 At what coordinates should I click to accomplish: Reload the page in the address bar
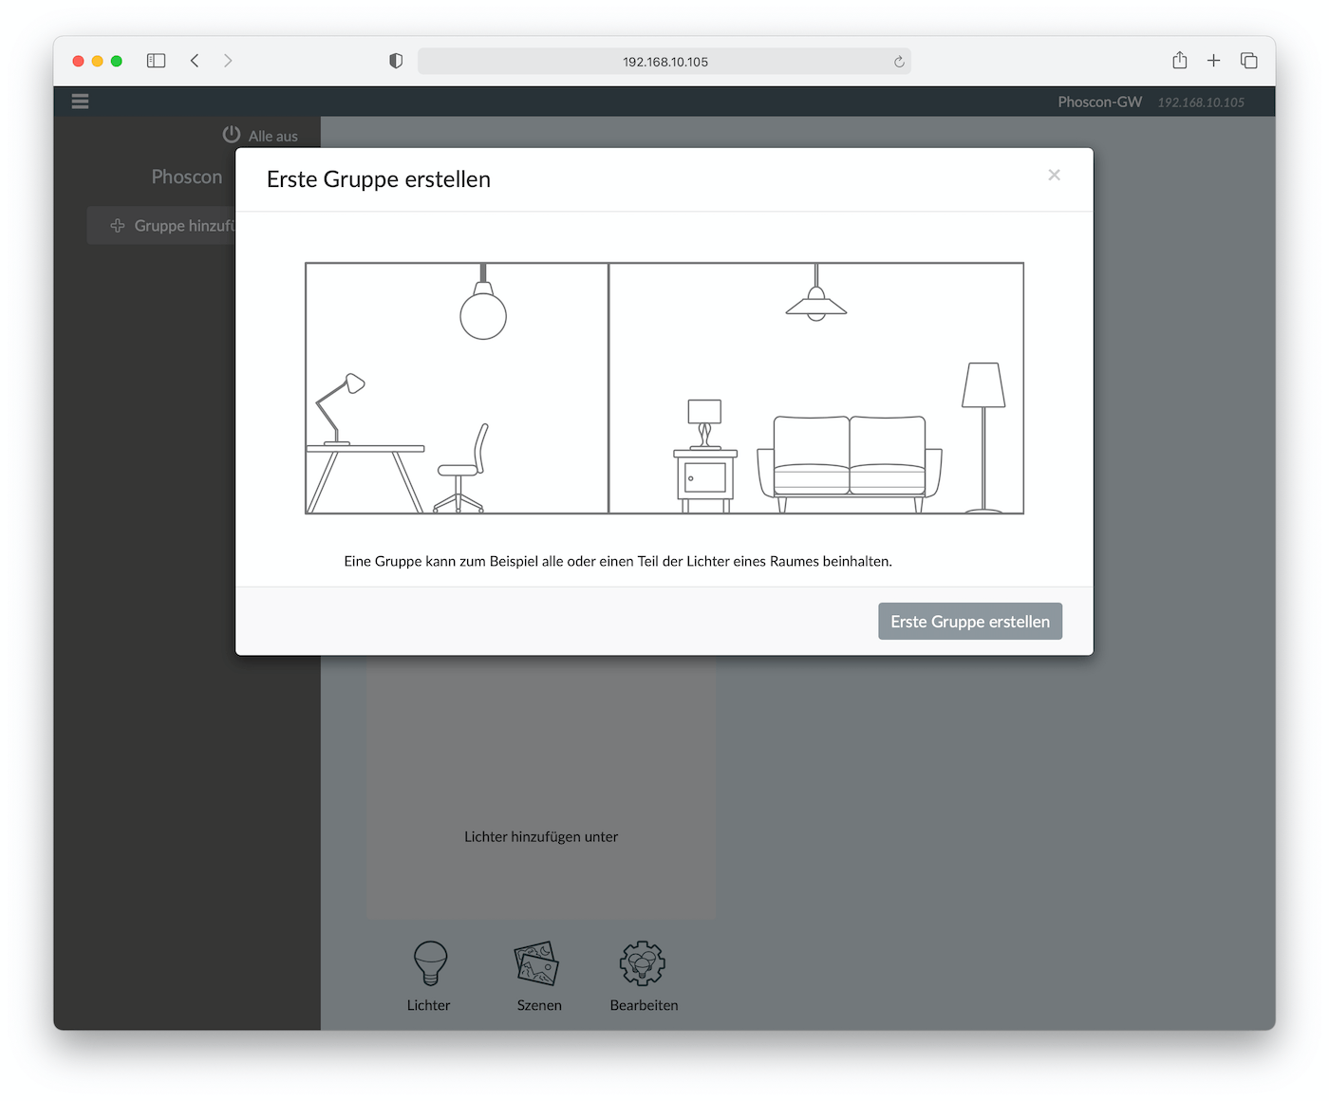[899, 62]
